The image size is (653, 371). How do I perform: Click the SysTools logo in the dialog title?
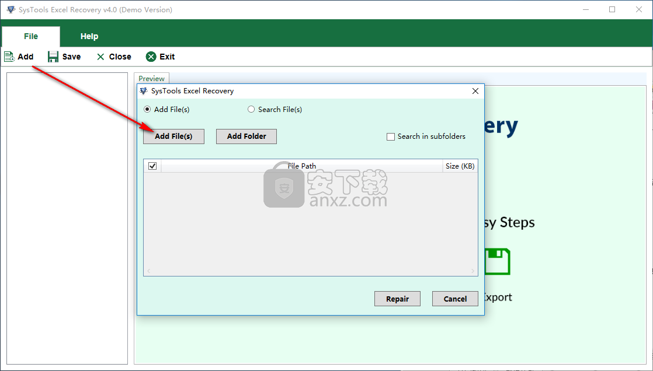144,90
